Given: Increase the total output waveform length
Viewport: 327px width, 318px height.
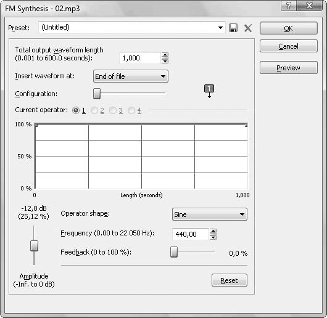Looking at the screenshot, I should pos(165,55).
